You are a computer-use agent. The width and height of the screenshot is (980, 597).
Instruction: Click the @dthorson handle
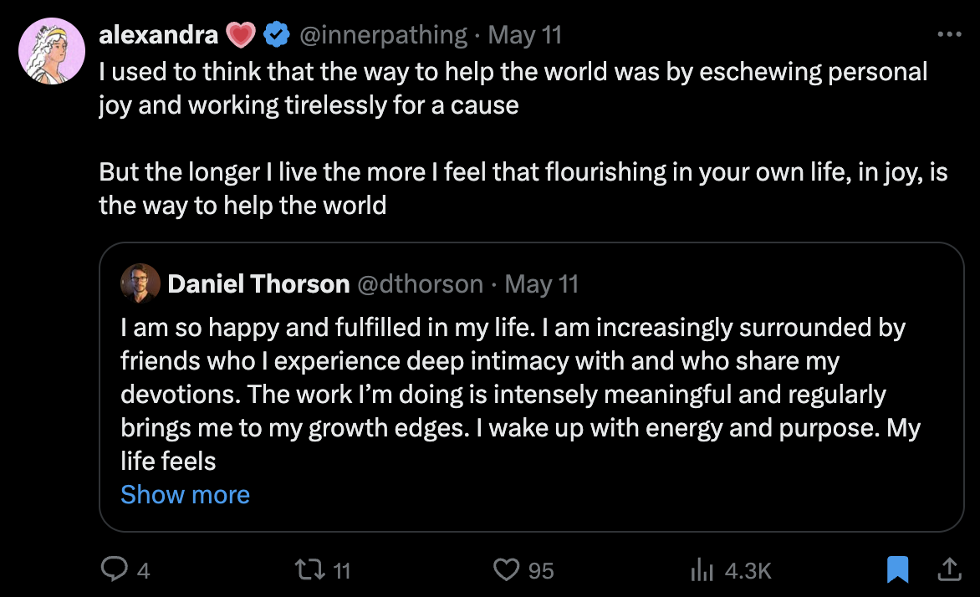(x=421, y=284)
